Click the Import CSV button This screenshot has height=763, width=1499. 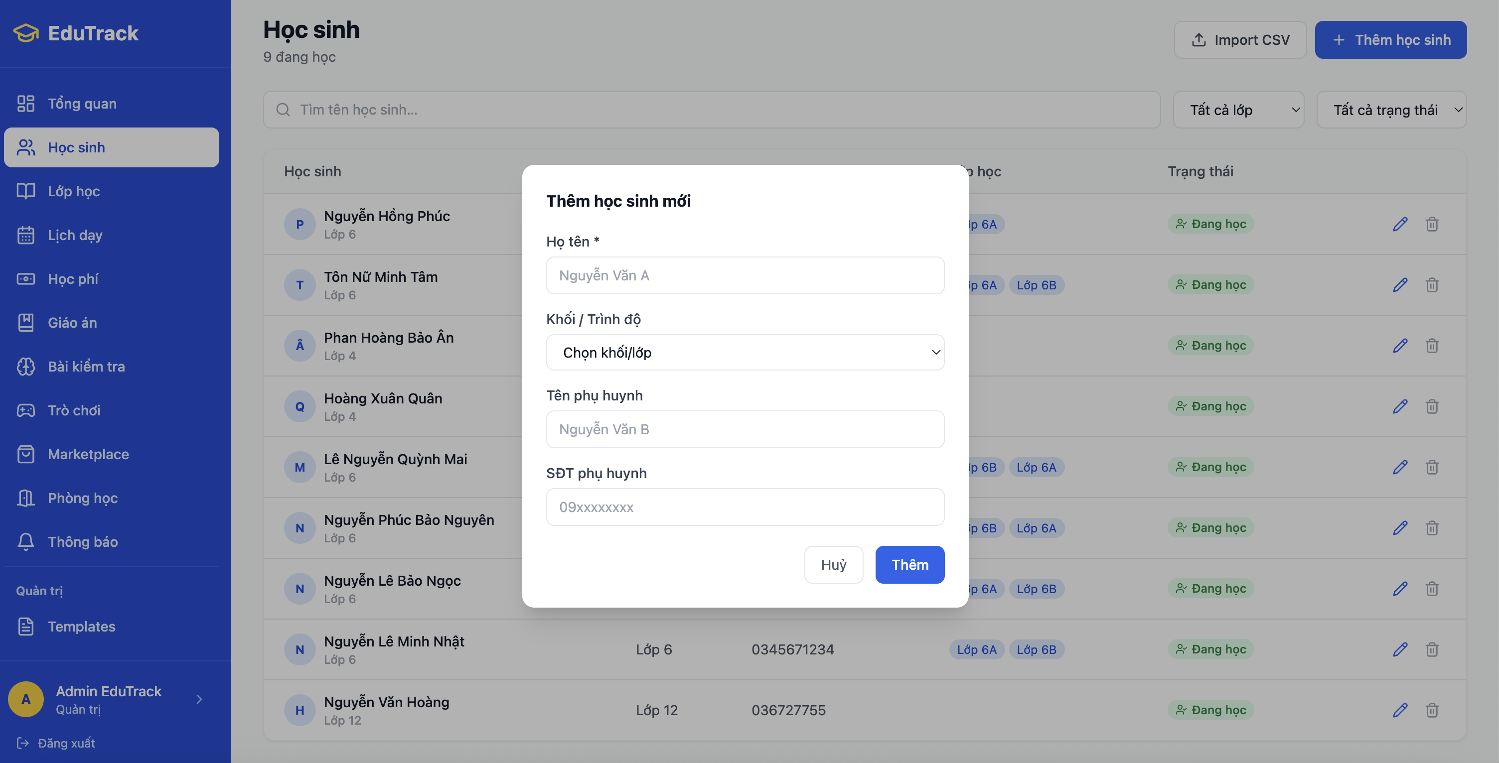(1240, 39)
